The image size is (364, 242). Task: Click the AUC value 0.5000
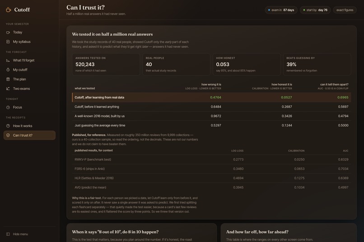[343, 125]
